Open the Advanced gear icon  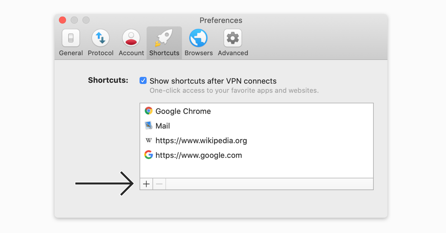[x=233, y=38]
